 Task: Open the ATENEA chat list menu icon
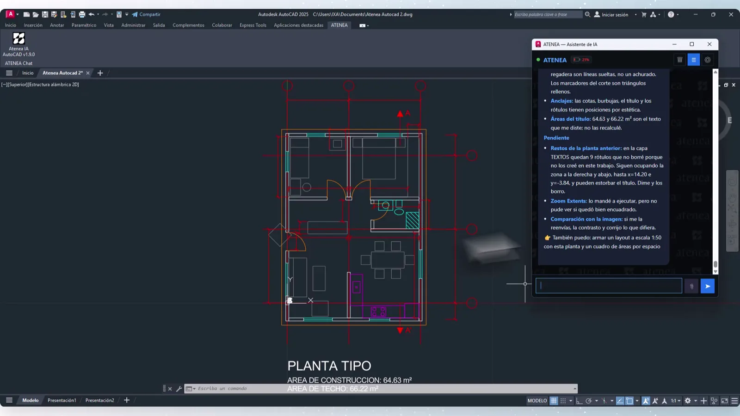click(x=694, y=60)
